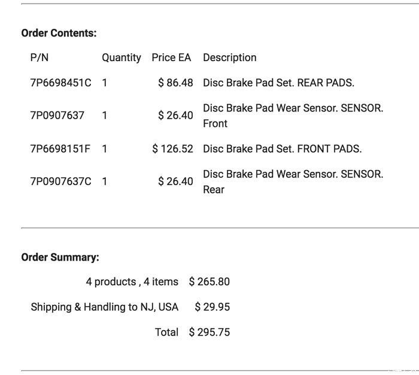
Task: Click the $ 265.80 subtotal amount
Action: (209, 282)
